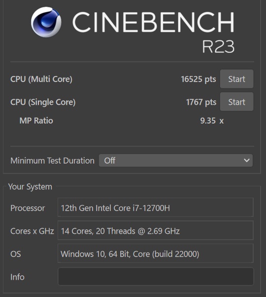266x297 pixels.
Task: Start the CPU Multi Core test
Action: [x=236, y=79]
